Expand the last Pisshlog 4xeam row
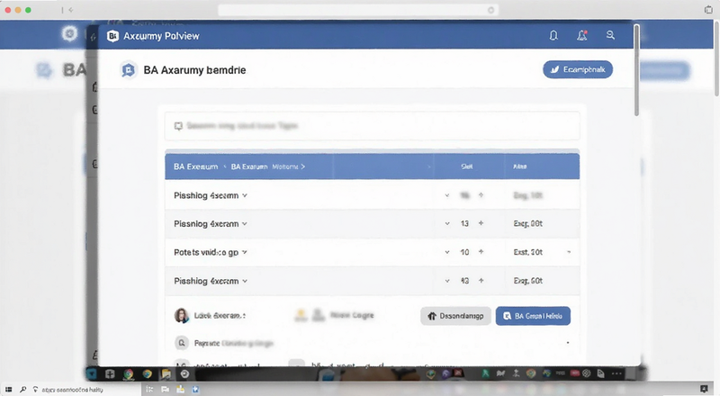The image size is (720, 396). pyautogui.click(x=245, y=281)
